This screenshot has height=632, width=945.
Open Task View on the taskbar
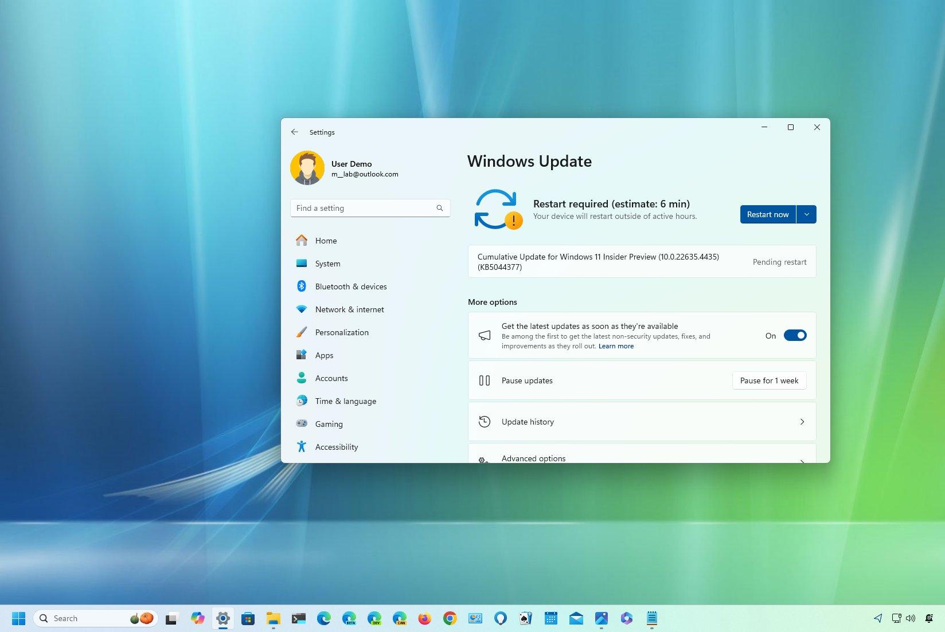point(171,618)
